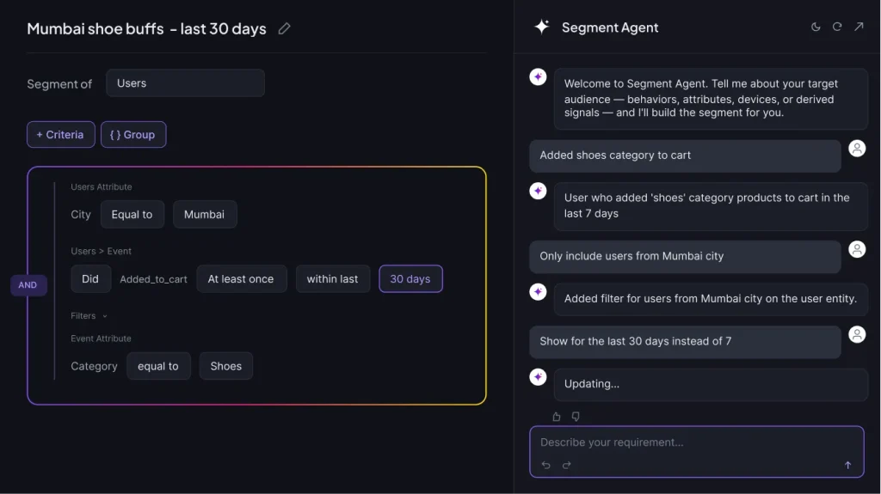881x494 pixels.
Task: Select the Shoes category value
Action: [x=226, y=366]
